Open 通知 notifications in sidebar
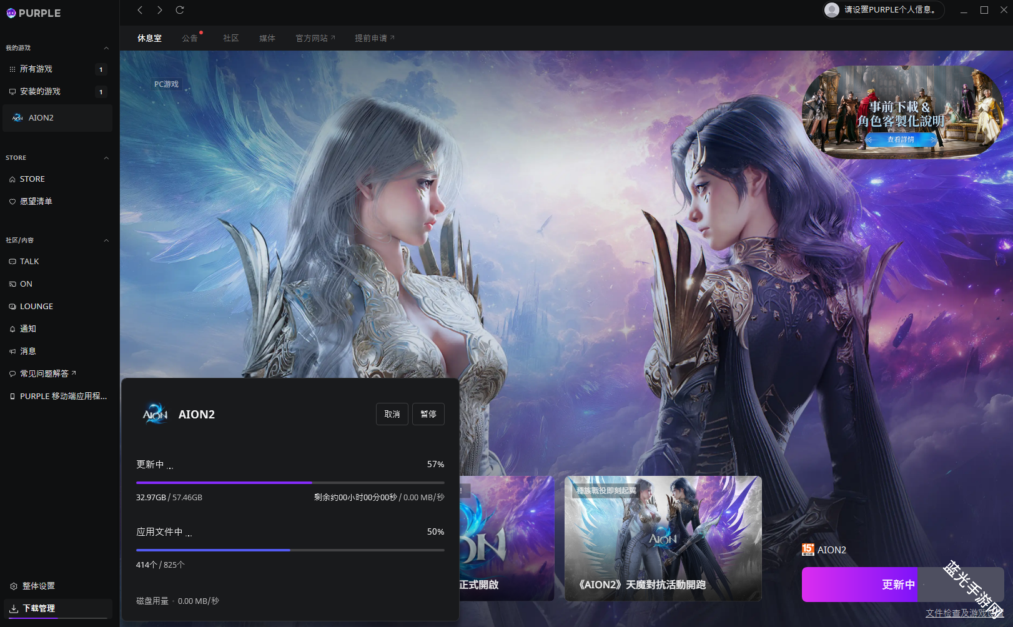Viewport: 1013px width, 627px height. coord(28,329)
